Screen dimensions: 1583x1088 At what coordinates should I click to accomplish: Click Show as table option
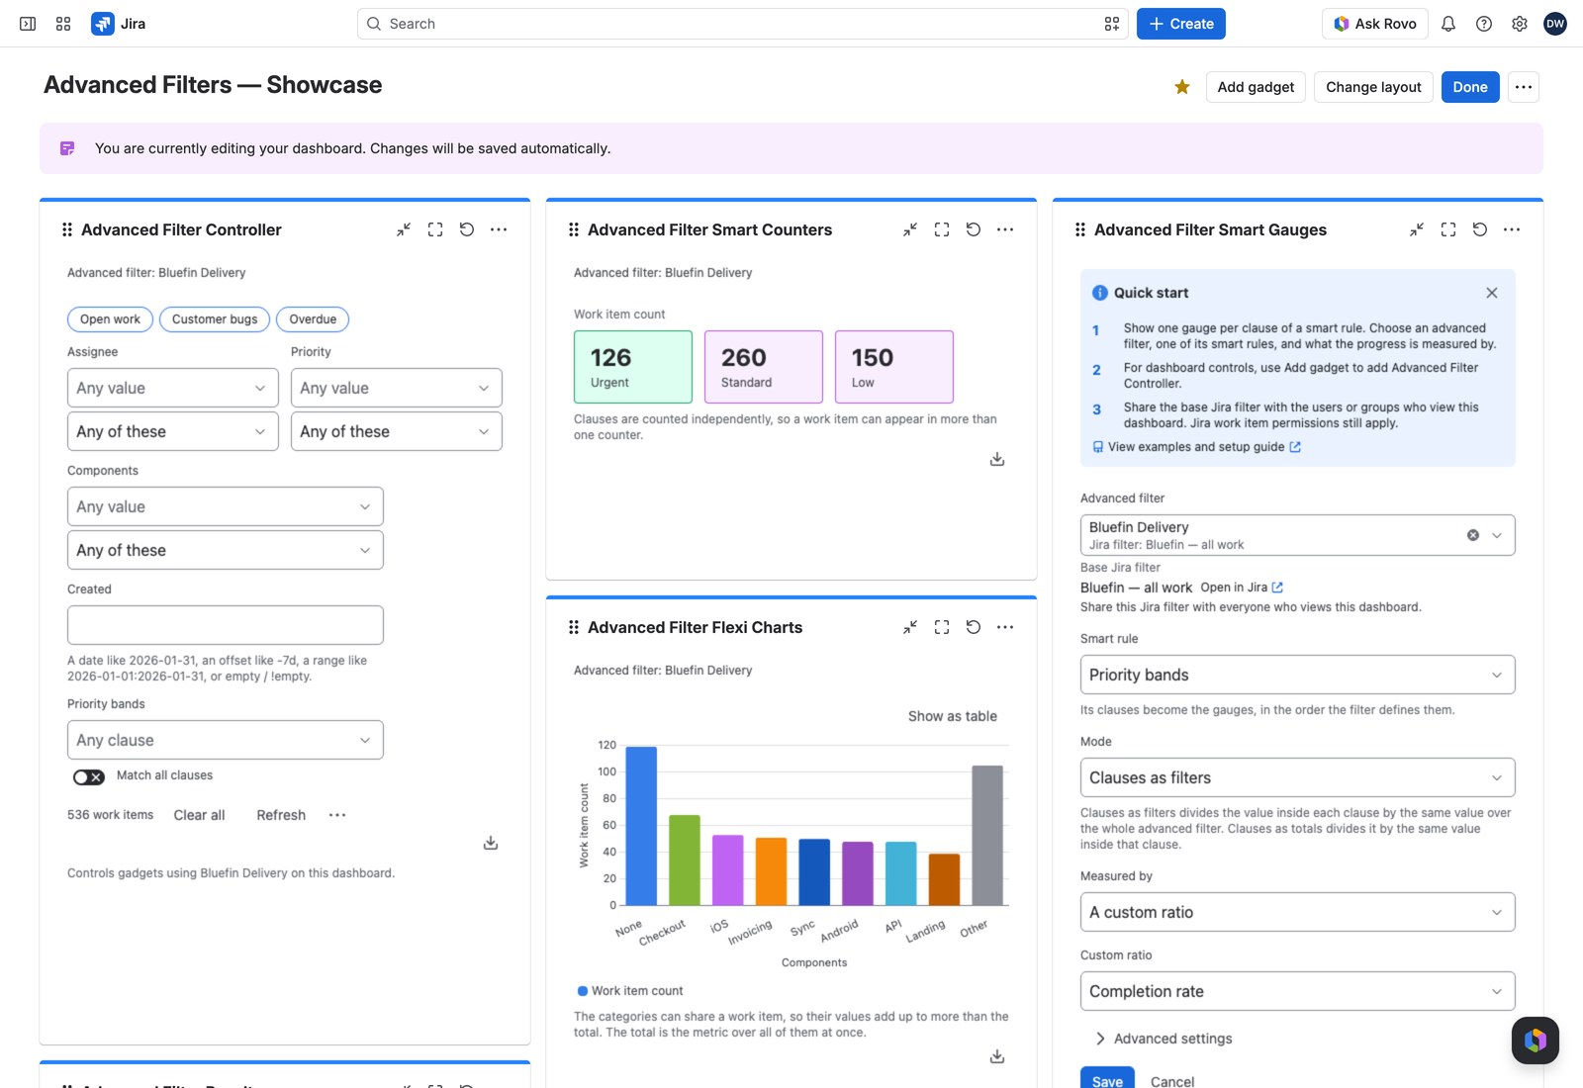point(953,716)
